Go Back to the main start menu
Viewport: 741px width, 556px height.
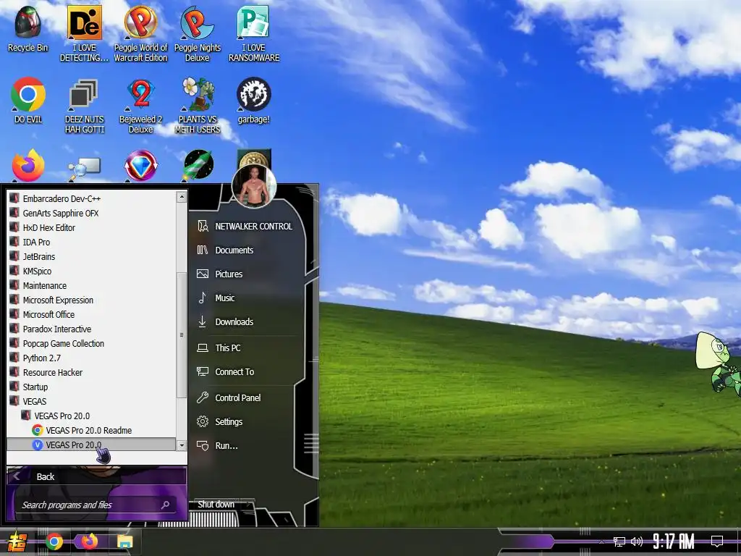tap(96, 476)
